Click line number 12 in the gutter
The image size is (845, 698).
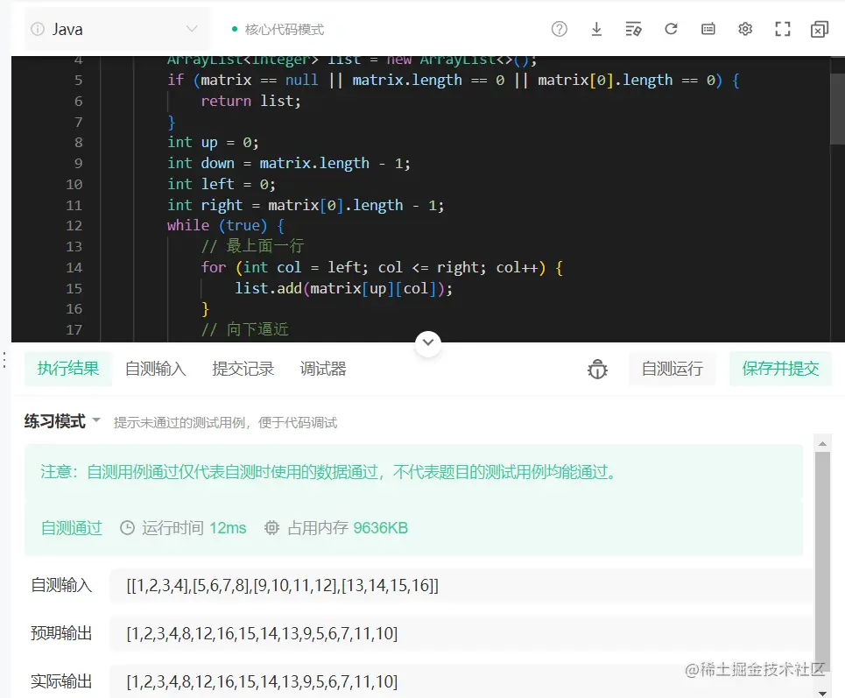tap(74, 225)
